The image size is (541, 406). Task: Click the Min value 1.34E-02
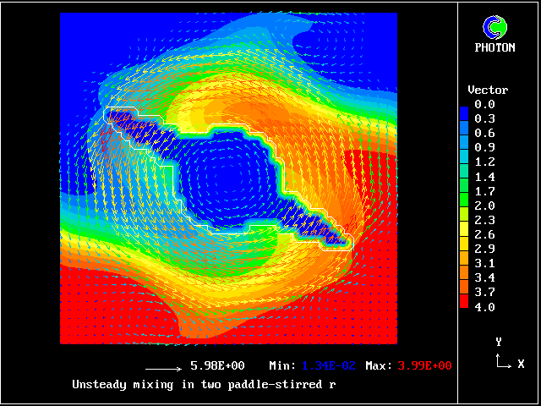[x=347, y=365]
